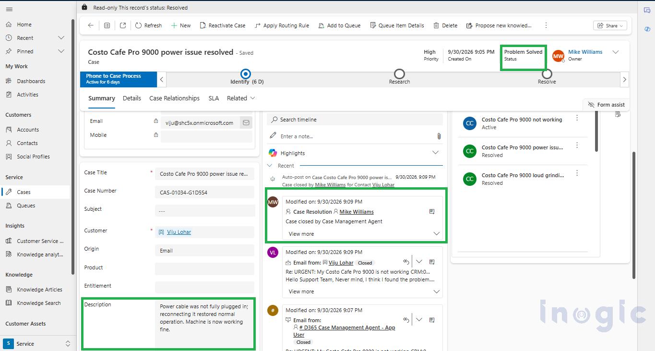The height and width of the screenshot is (351, 655).
Task: Toggle Form assist panel
Action: [x=606, y=105]
